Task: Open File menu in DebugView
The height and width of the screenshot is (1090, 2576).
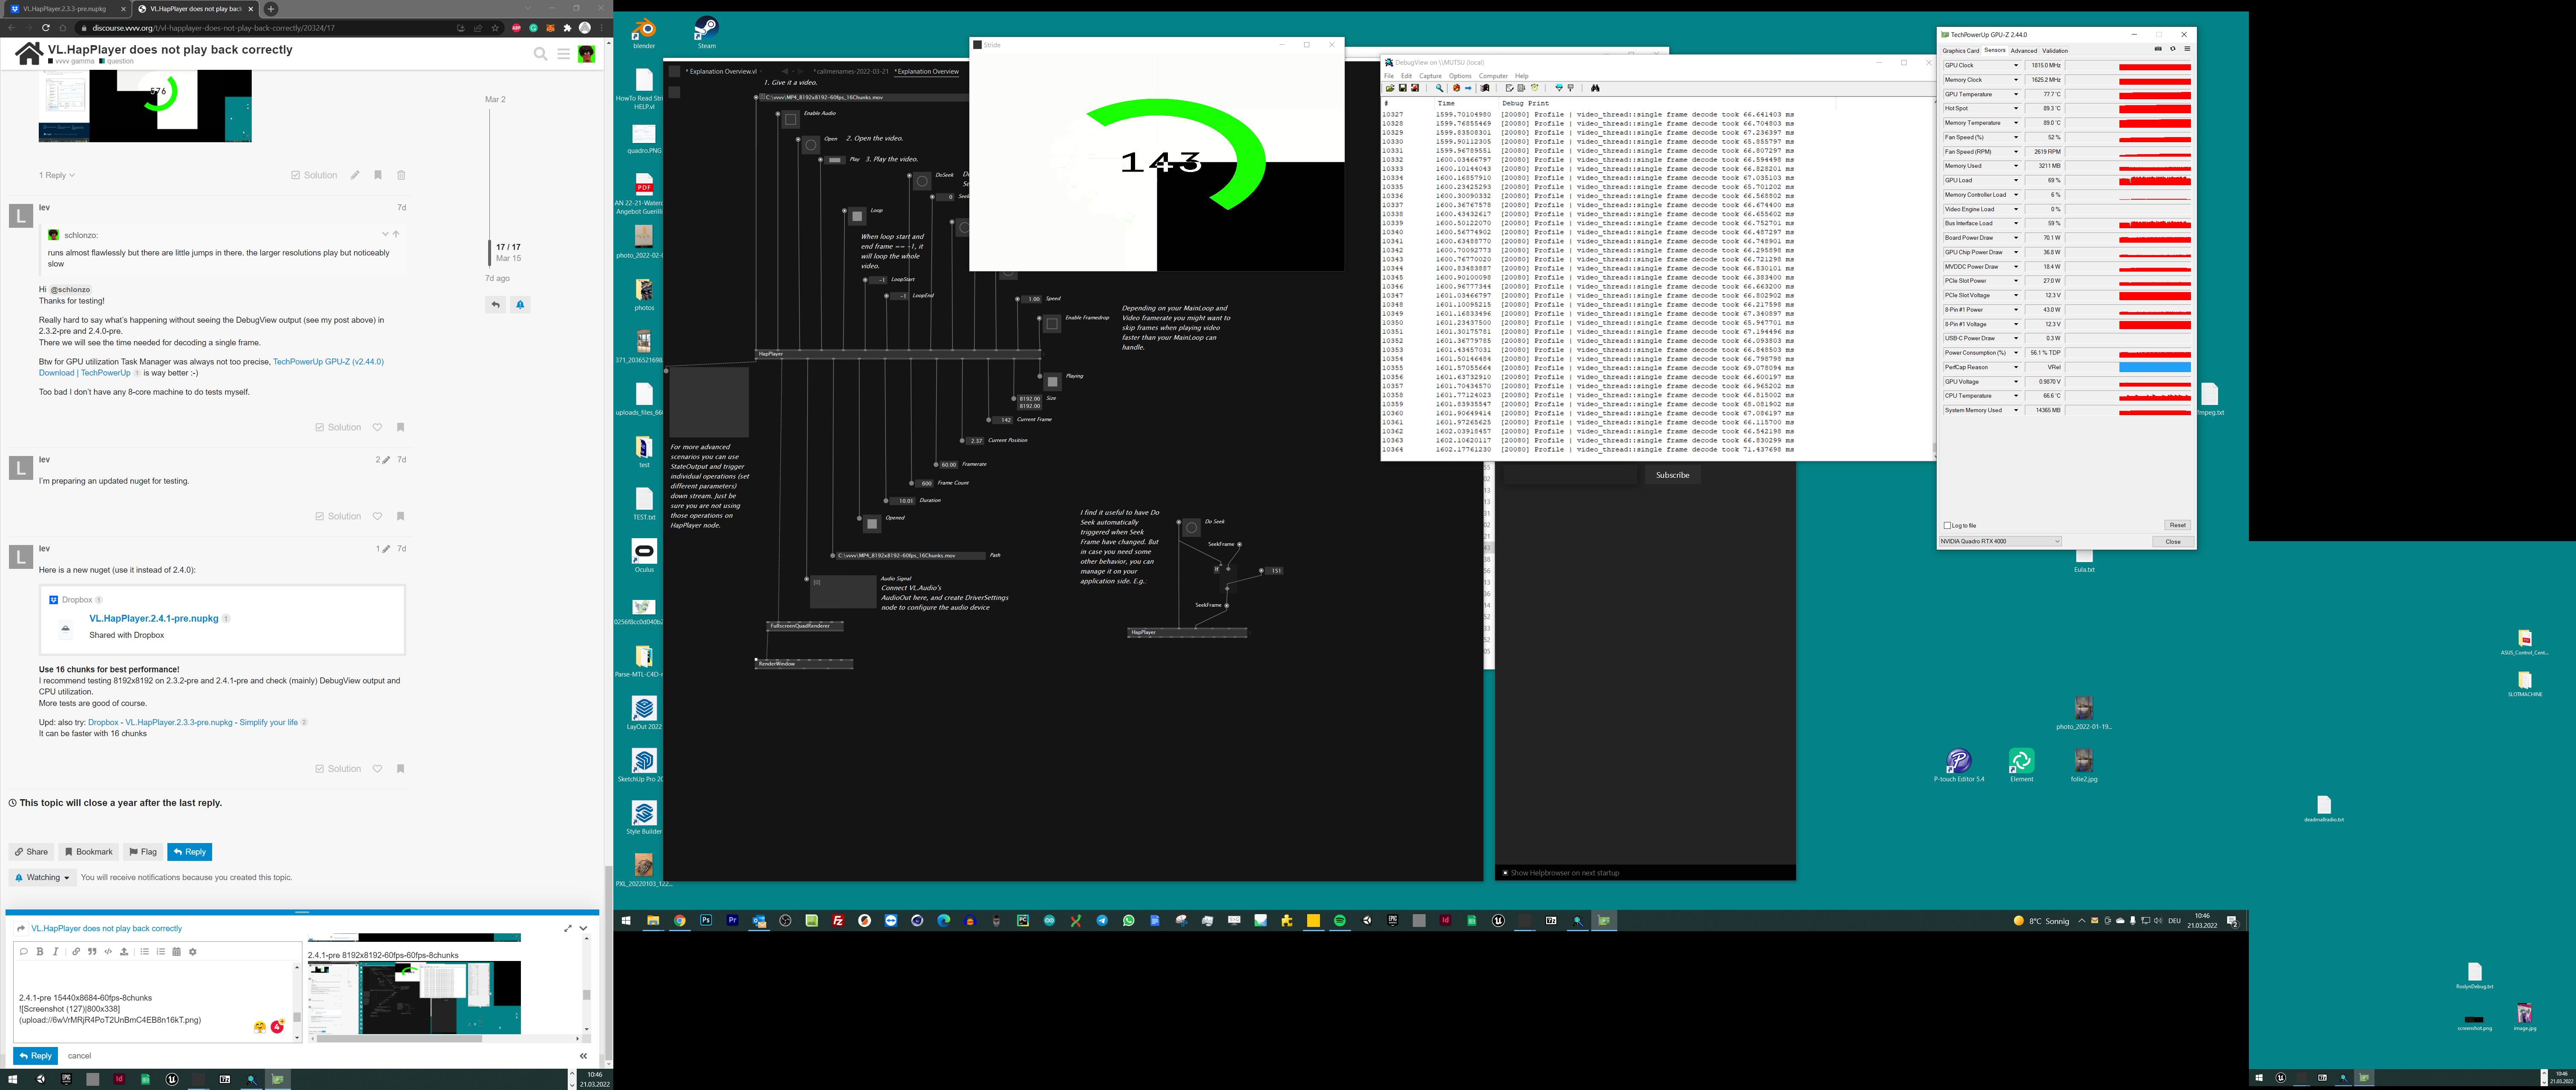Action: pos(1389,76)
